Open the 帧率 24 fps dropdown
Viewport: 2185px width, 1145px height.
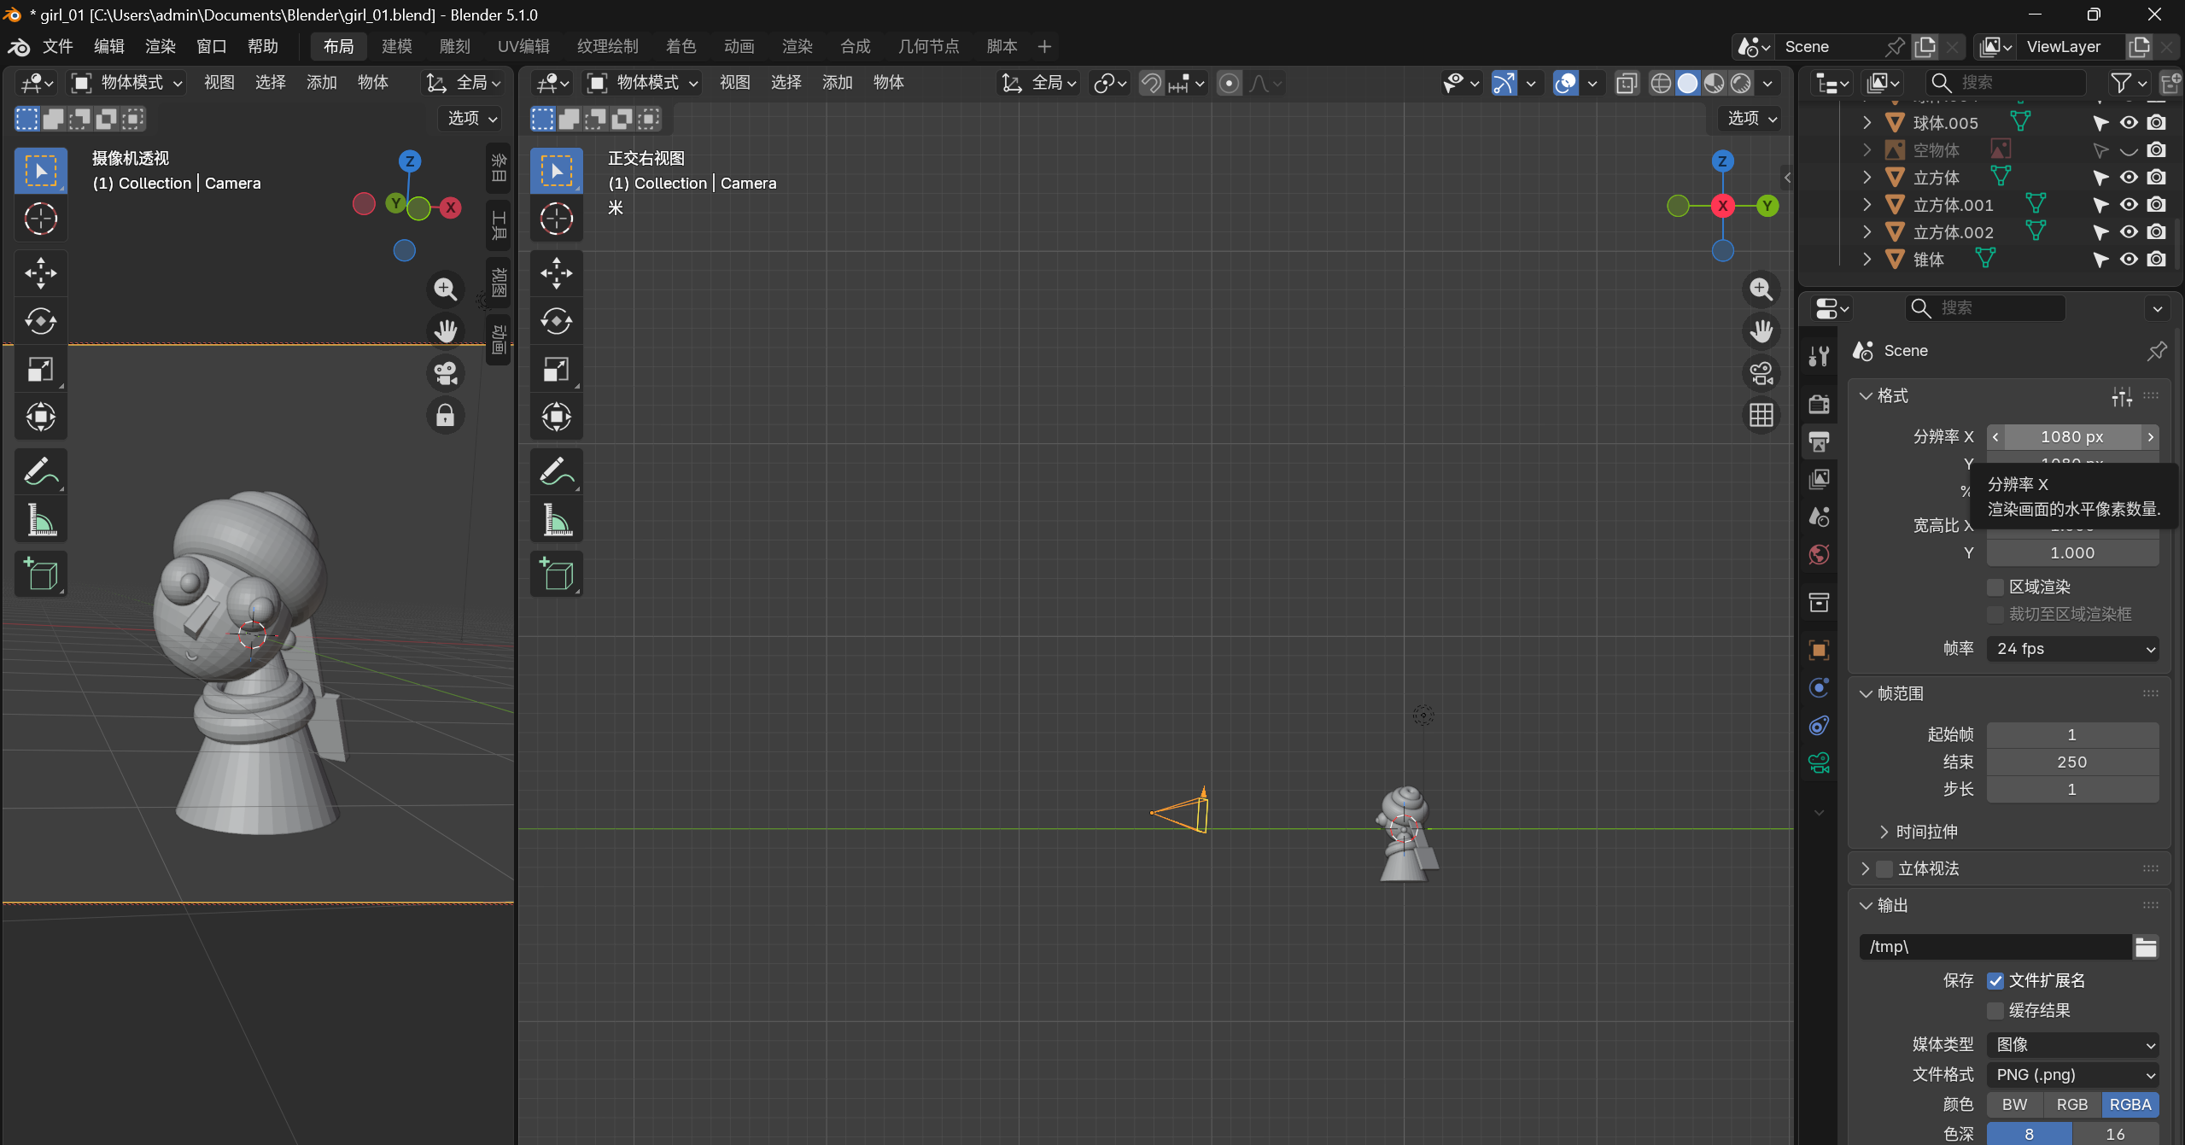(x=2072, y=649)
